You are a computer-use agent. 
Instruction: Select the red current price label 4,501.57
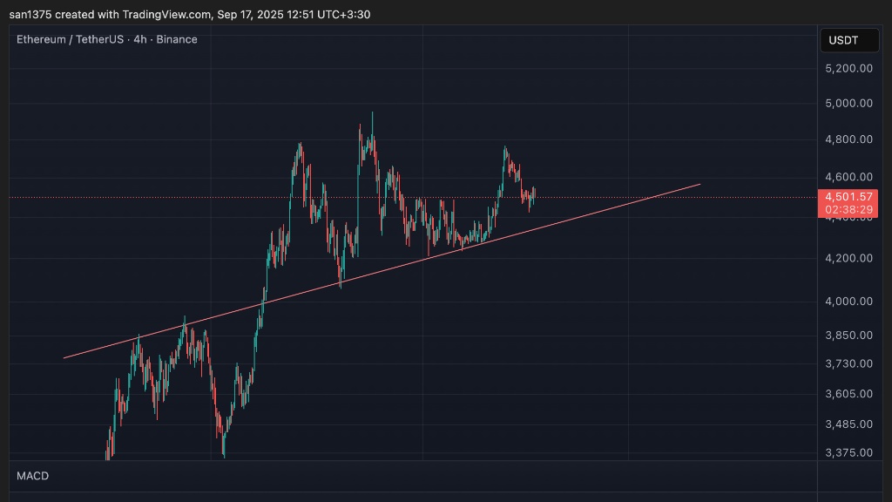848,197
